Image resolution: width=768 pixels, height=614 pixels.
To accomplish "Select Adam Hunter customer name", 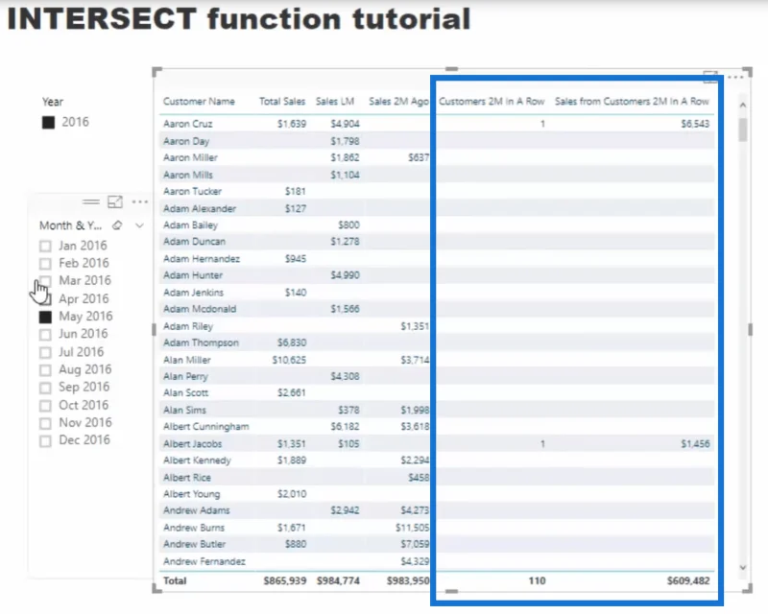I will [x=193, y=275].
